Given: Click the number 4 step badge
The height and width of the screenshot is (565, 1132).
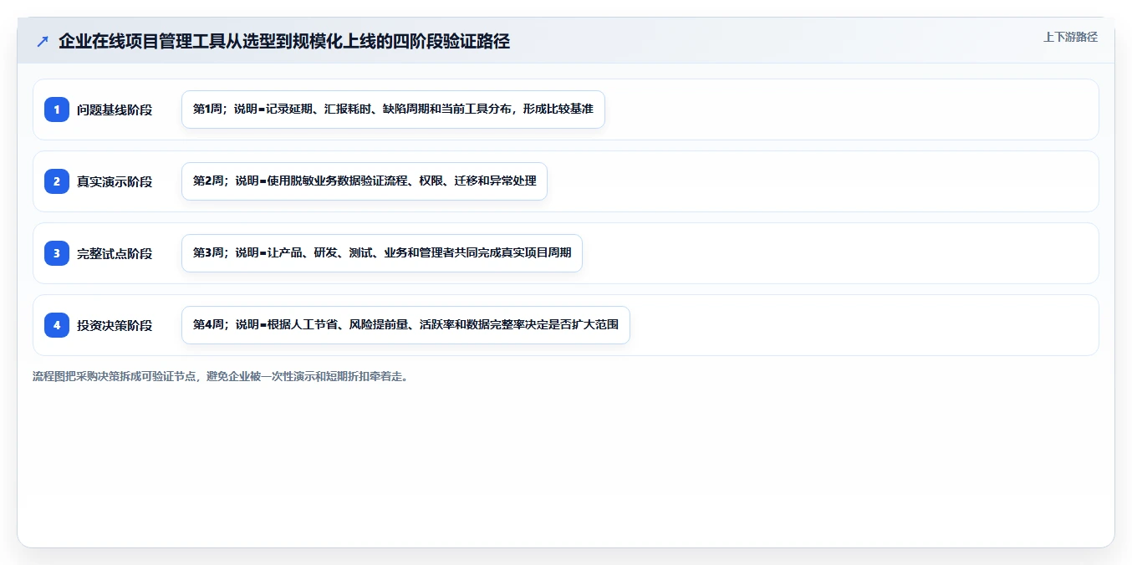Looking at the screenshot, I should [x=57, y=325].
